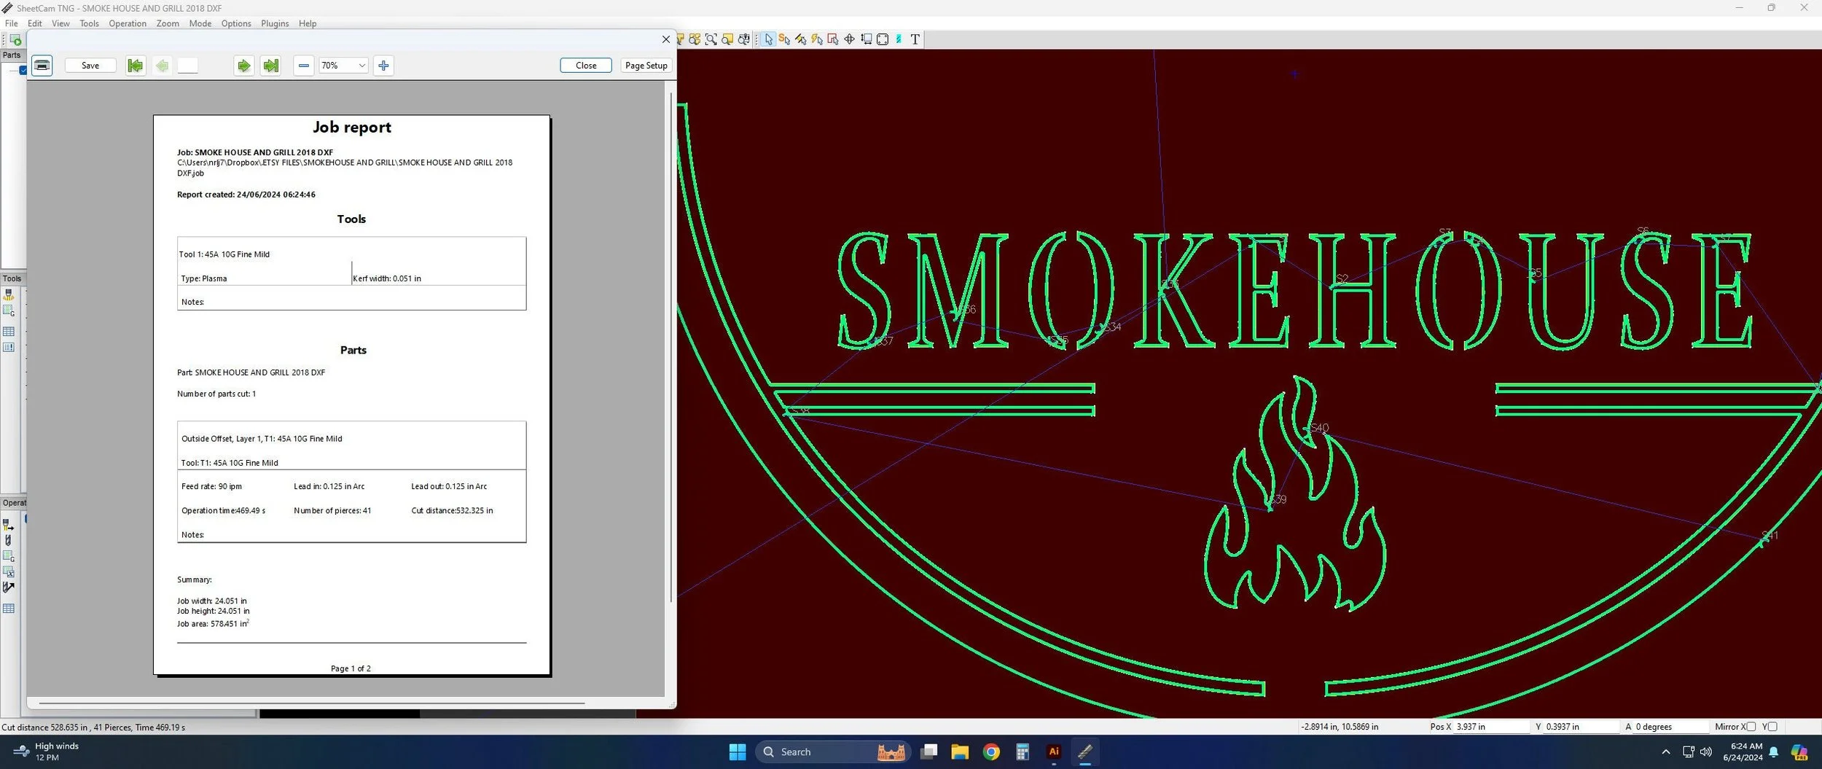The image size is (1822, 769).
Task: Click the zoom window magnifier icon
Action: coord(711,39)
